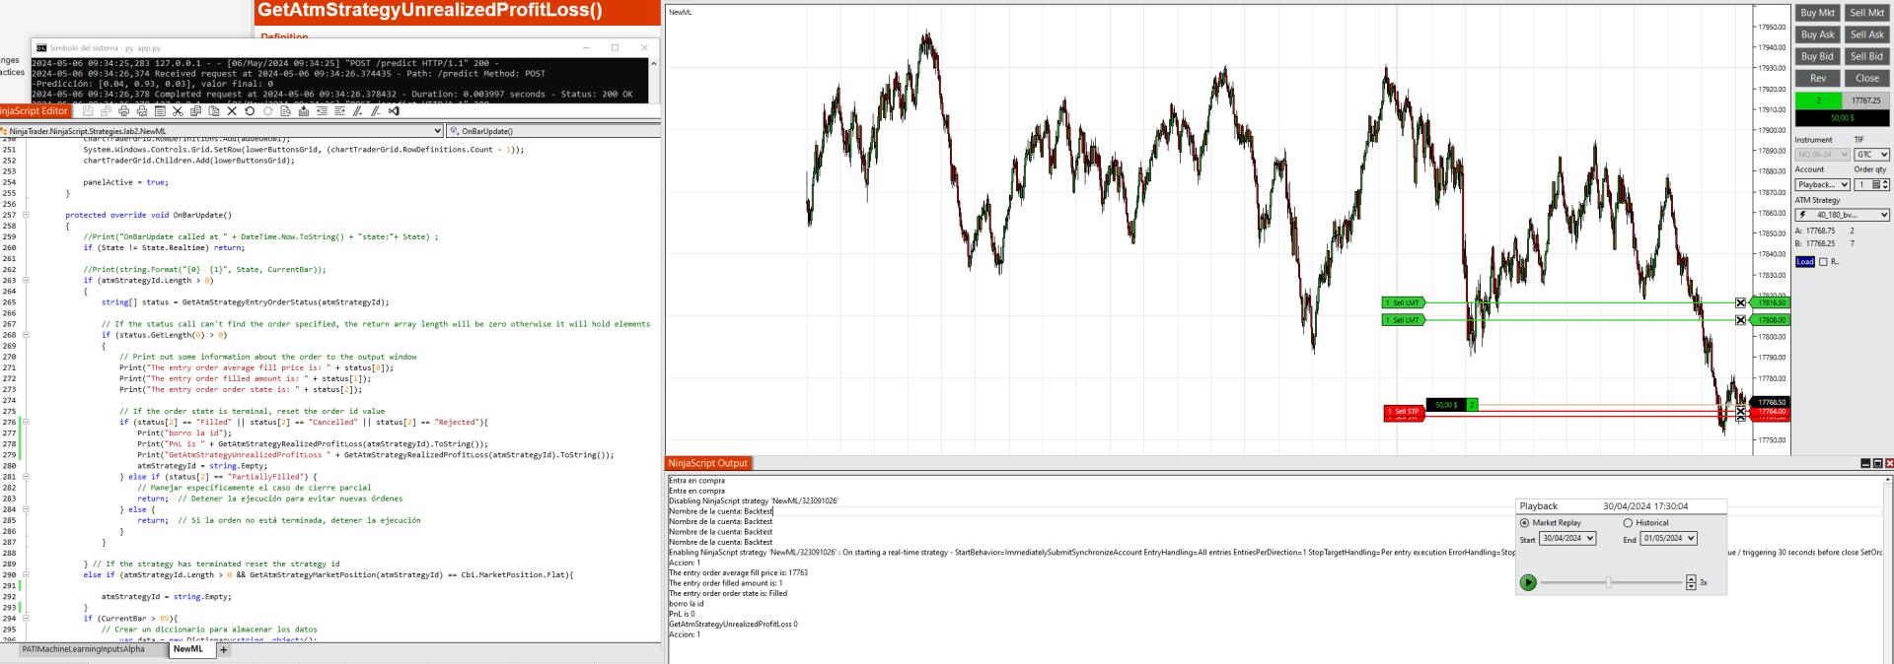Click the Cut scissors icon in editor toolbar
The height and width of the screenshot is (664, 1894).
(178, 111)
